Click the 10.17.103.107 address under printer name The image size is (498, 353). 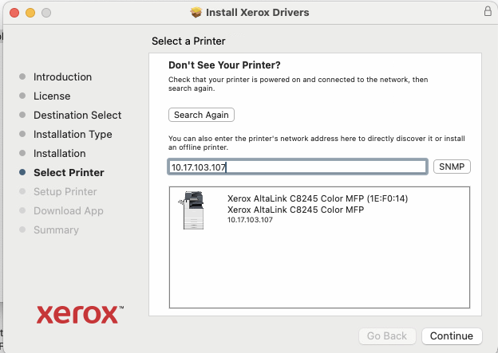click(250, 220)
